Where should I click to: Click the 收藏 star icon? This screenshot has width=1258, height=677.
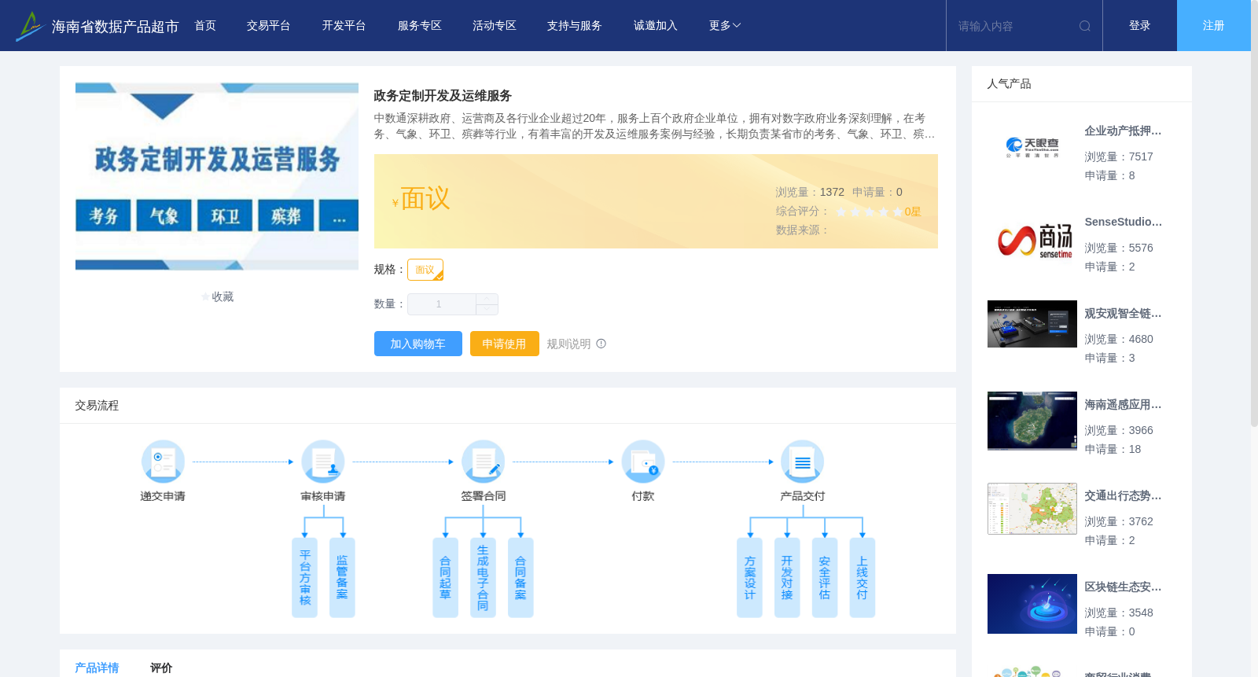tap(206, 297)
